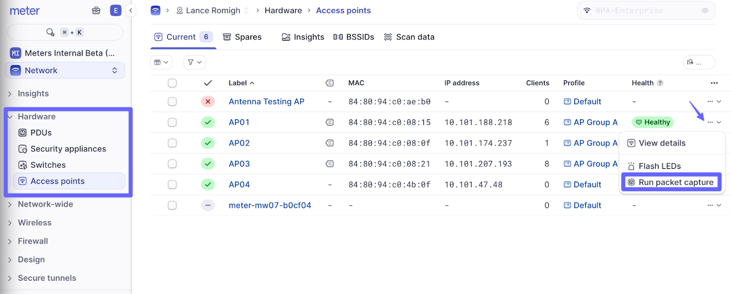
Task: Toggle the select-all header checkbox
Action: pyautogui.click(x=172, y=83)
